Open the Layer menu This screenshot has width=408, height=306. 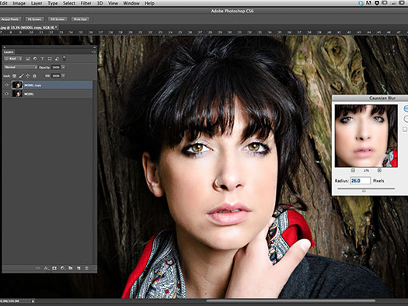point(37,3)
